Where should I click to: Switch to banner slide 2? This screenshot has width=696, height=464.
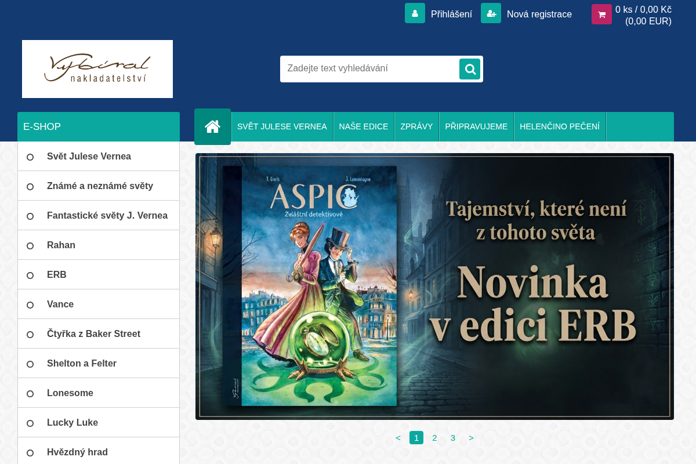[434, 438]
